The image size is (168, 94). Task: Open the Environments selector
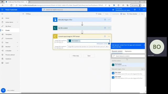[x=123, y=10]
